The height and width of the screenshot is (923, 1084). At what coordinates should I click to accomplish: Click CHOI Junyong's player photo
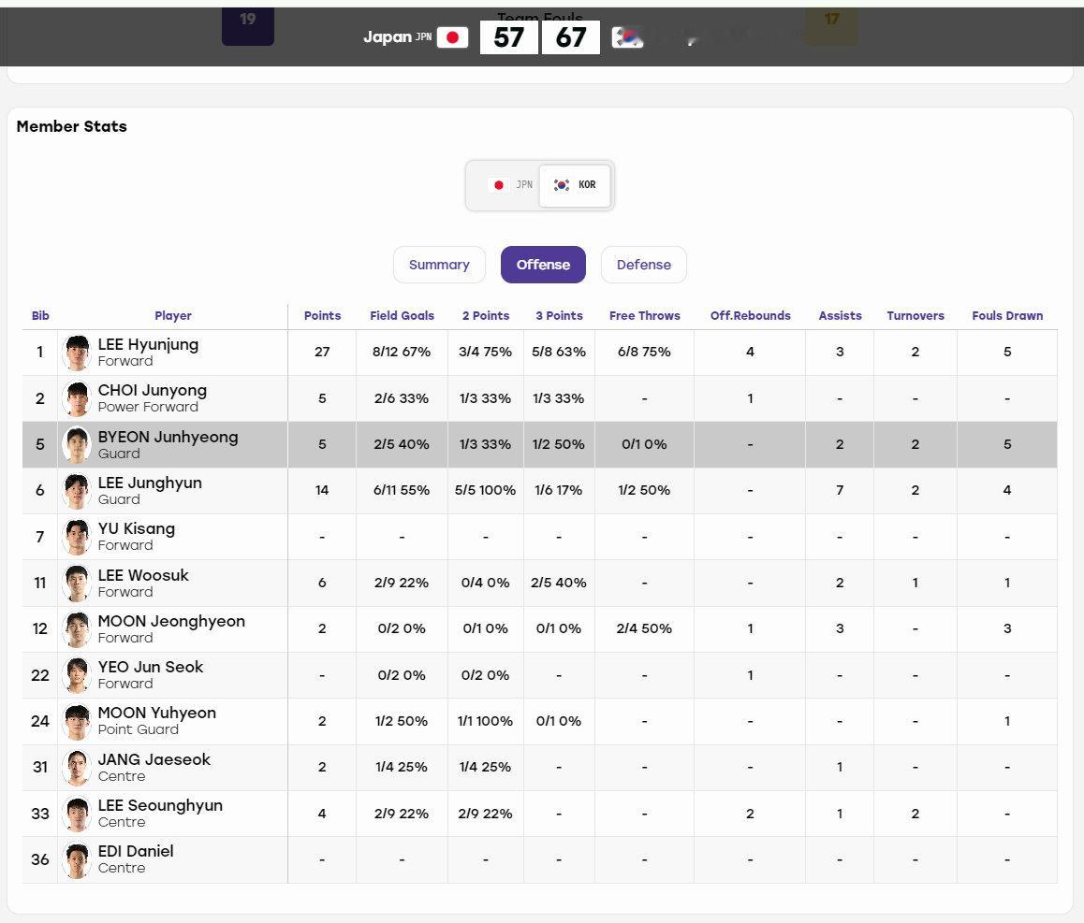tap(77, 398)
